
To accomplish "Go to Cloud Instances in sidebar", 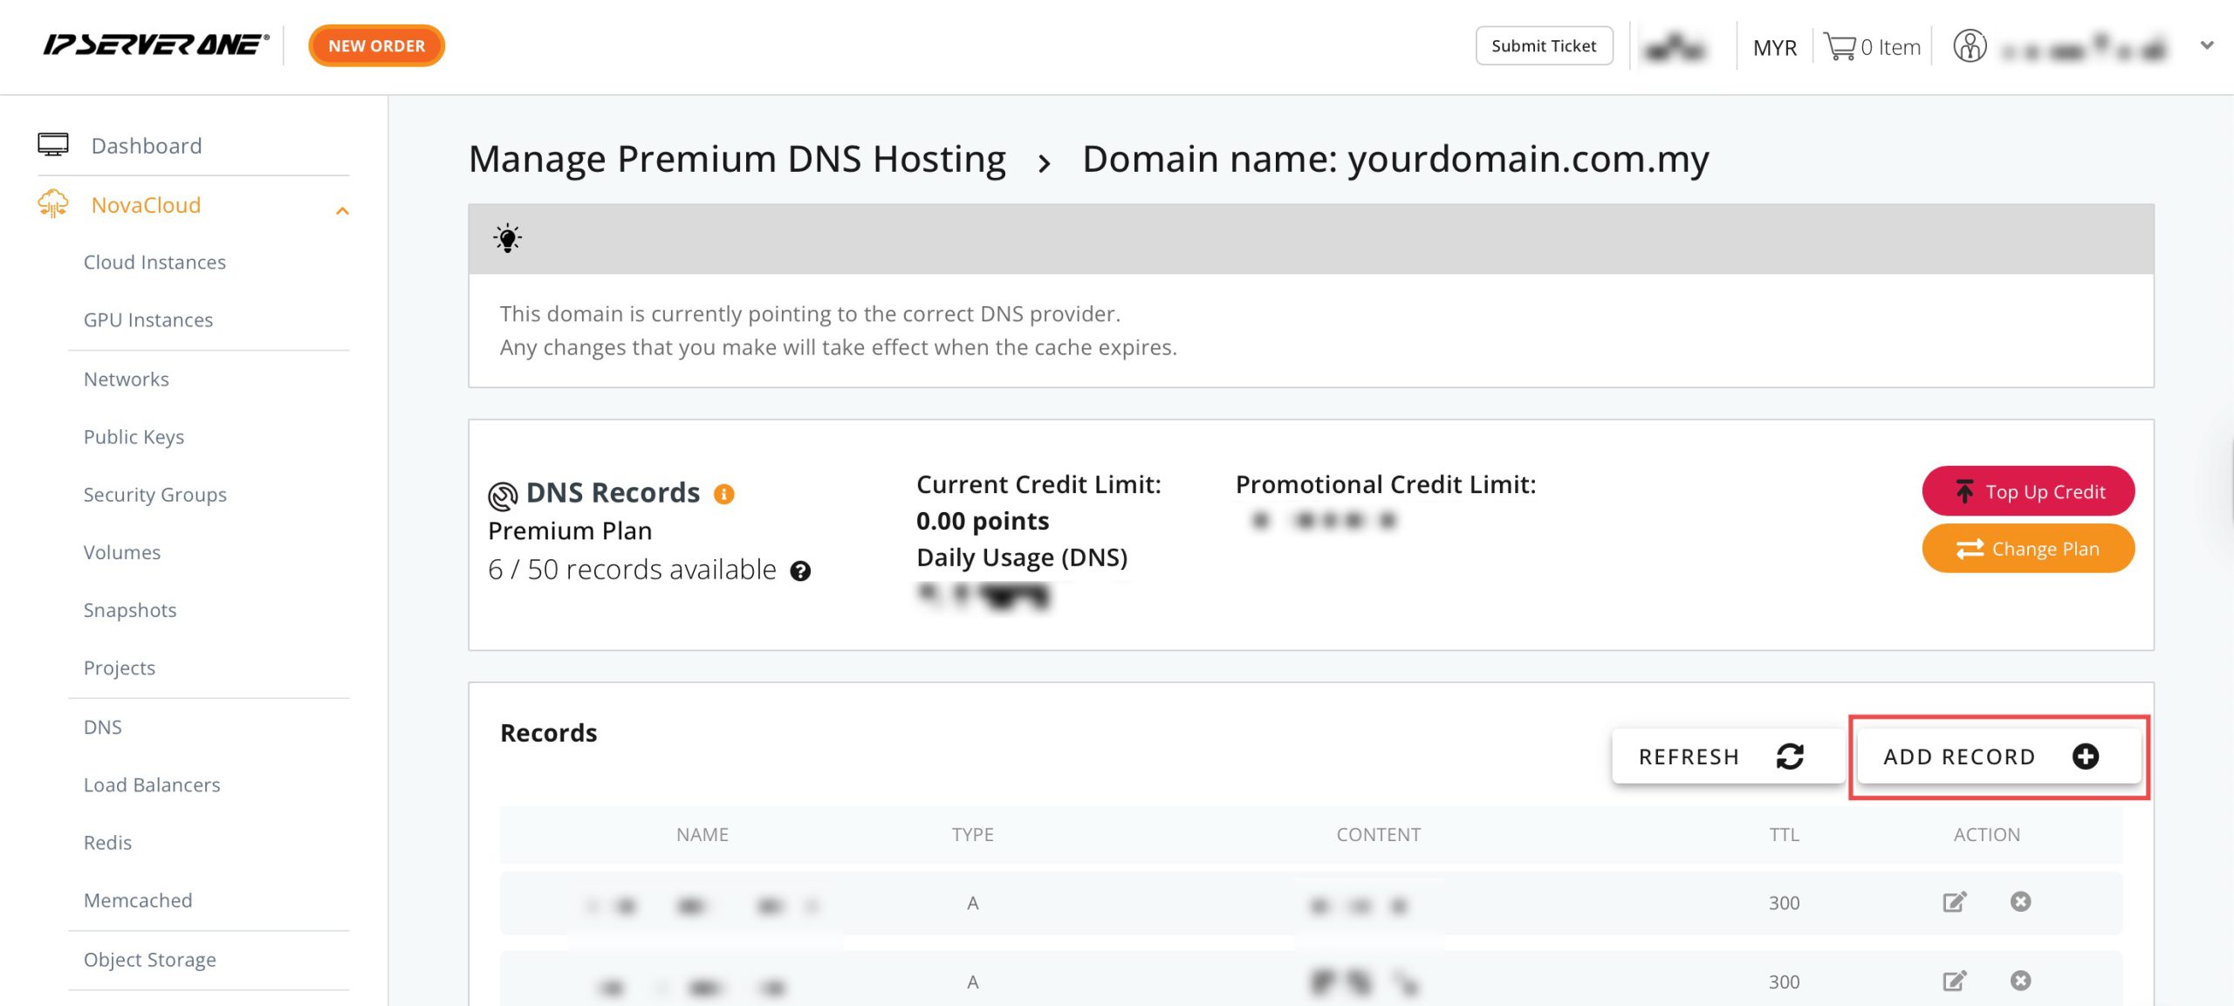I will [x=154, y=263].
